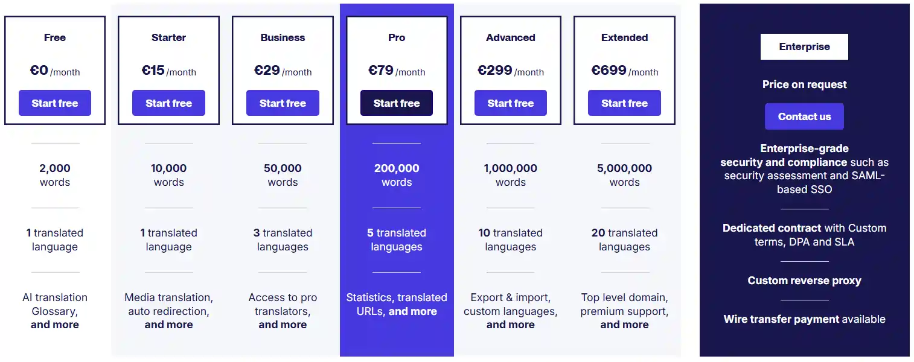Select the Free plan title
The image size is (914, 362).
click(x=55, y=37)
